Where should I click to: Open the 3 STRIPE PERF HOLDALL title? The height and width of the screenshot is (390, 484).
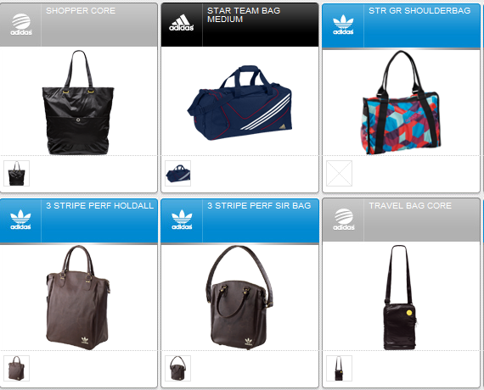point(99,206)
